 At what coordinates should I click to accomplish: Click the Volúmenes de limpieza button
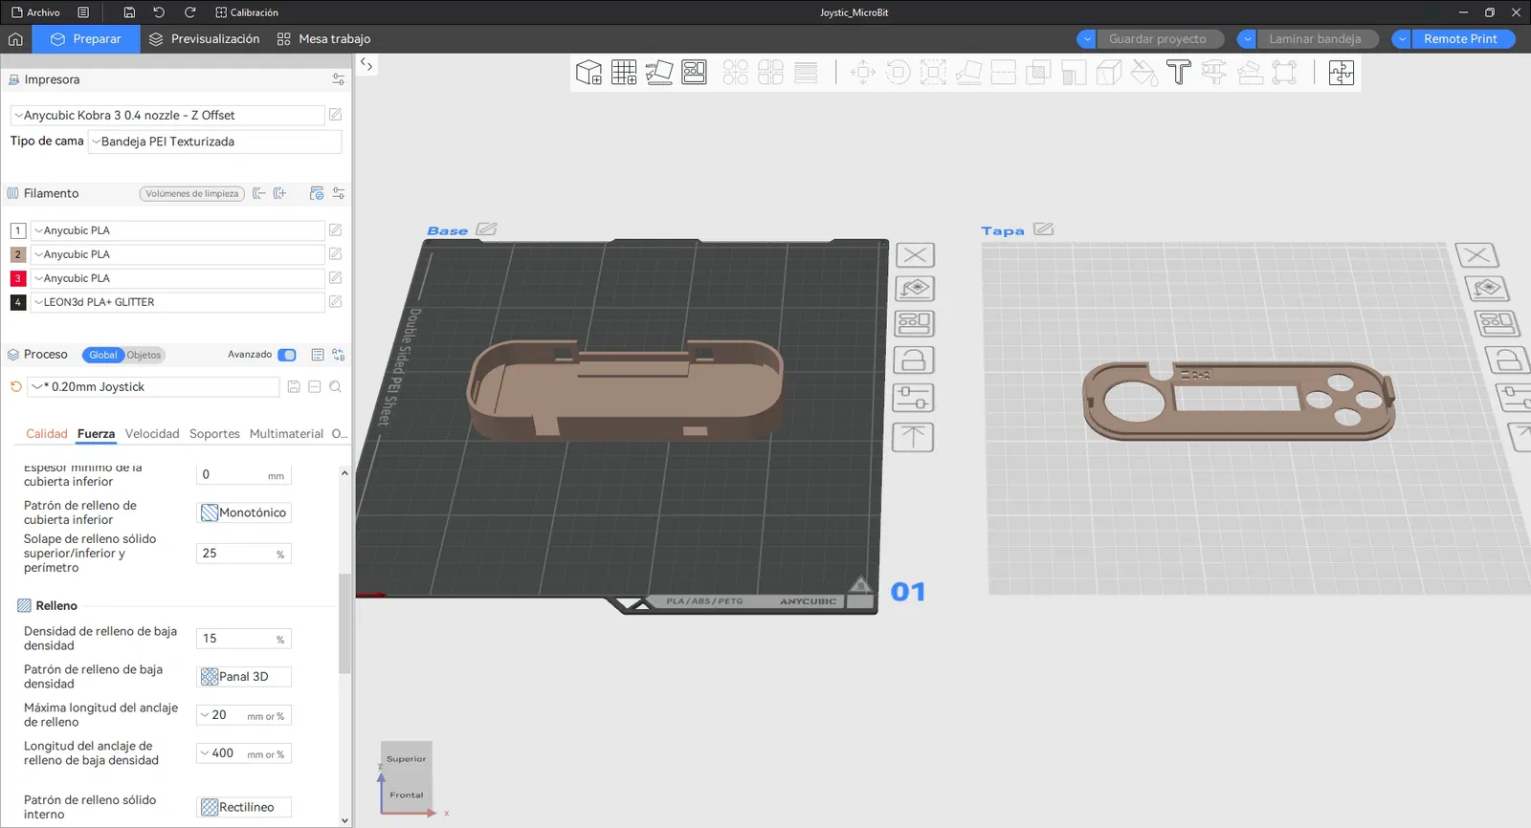(x=192, y=194)
